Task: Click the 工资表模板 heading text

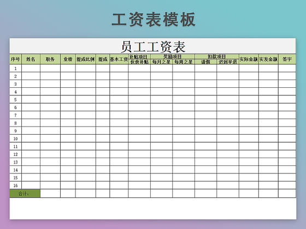Action: [x=154, y=19]
